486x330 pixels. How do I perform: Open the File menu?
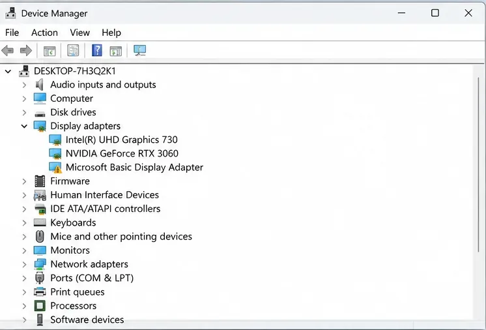[12, 33]
